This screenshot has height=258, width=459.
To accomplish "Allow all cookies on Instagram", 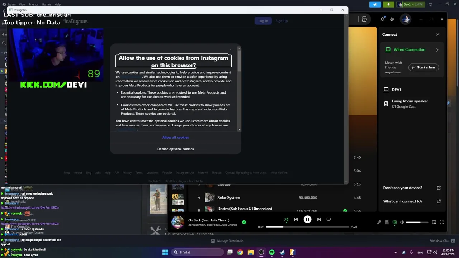I will [175, 137].
